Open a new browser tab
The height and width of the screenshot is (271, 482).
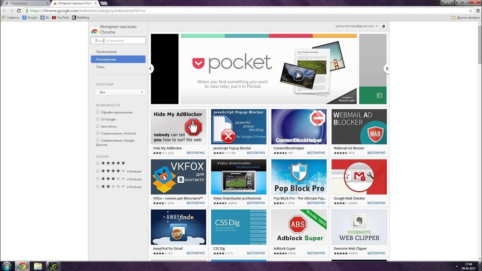[104, 3]
